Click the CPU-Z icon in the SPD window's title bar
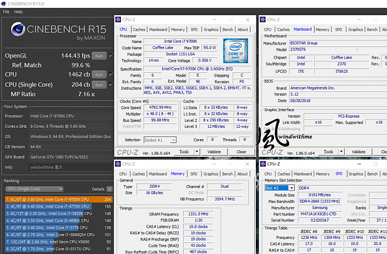 pos(263,164)
